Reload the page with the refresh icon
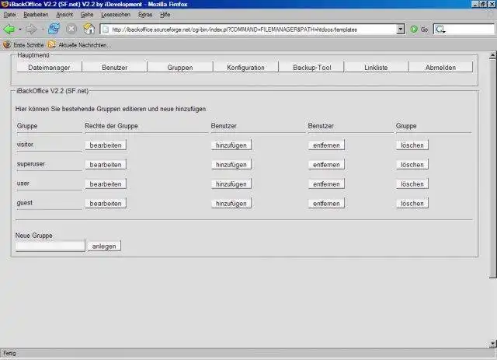This screenshot has height=360, width=497. pos(54,29)
